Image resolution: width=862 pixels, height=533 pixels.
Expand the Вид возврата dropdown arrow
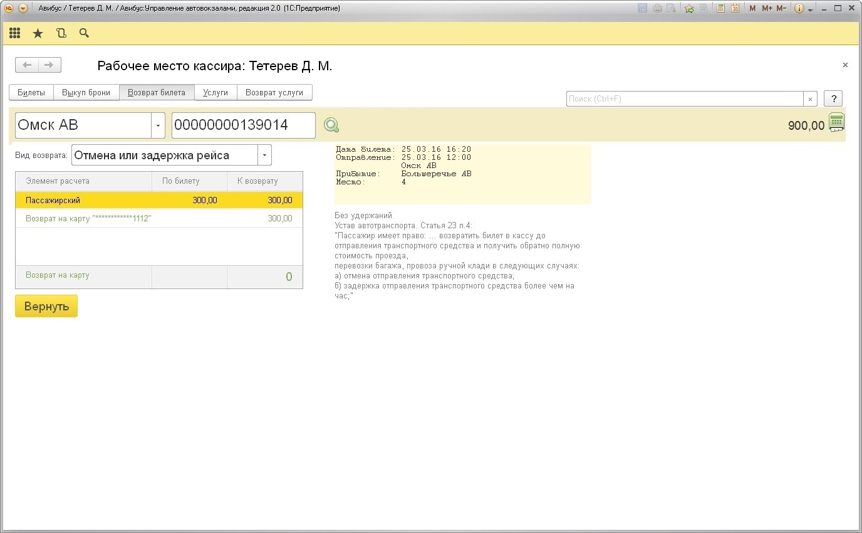(x=264, y=156)
